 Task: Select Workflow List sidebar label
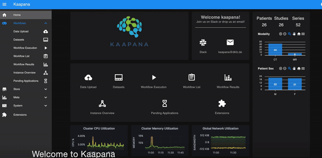pos(21,56)
